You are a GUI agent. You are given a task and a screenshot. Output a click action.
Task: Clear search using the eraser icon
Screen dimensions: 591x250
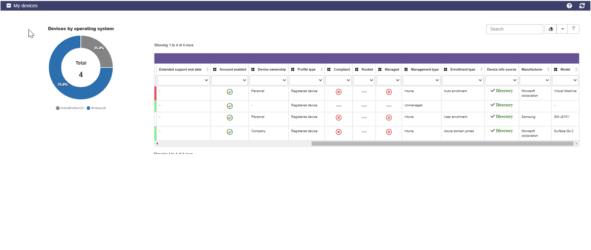tap(551, 29)
